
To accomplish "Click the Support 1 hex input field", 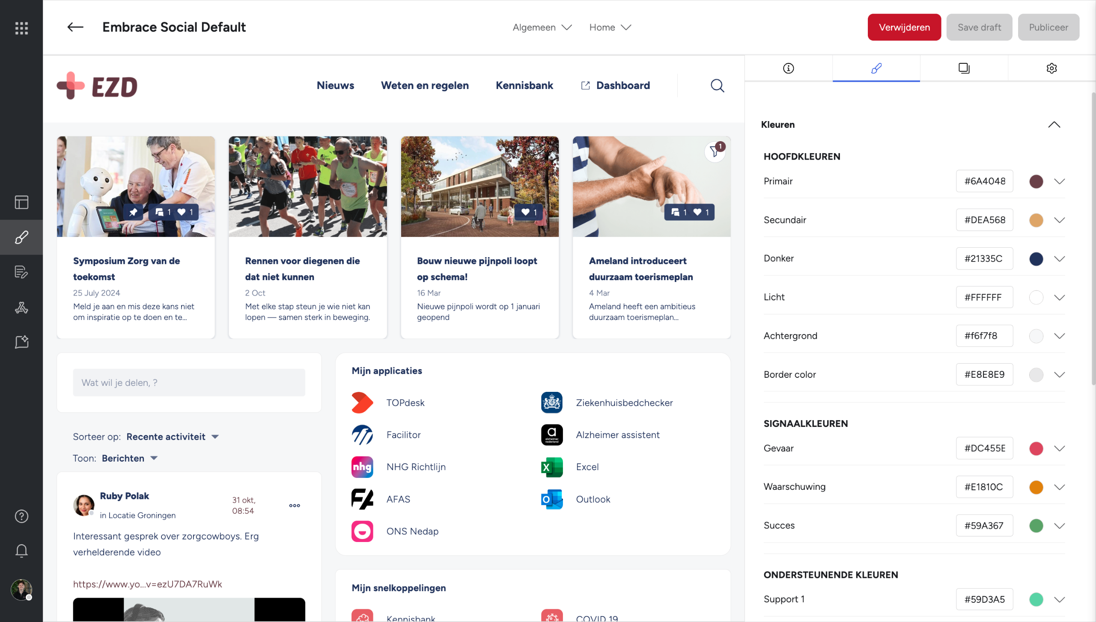I will coord(984,599).
